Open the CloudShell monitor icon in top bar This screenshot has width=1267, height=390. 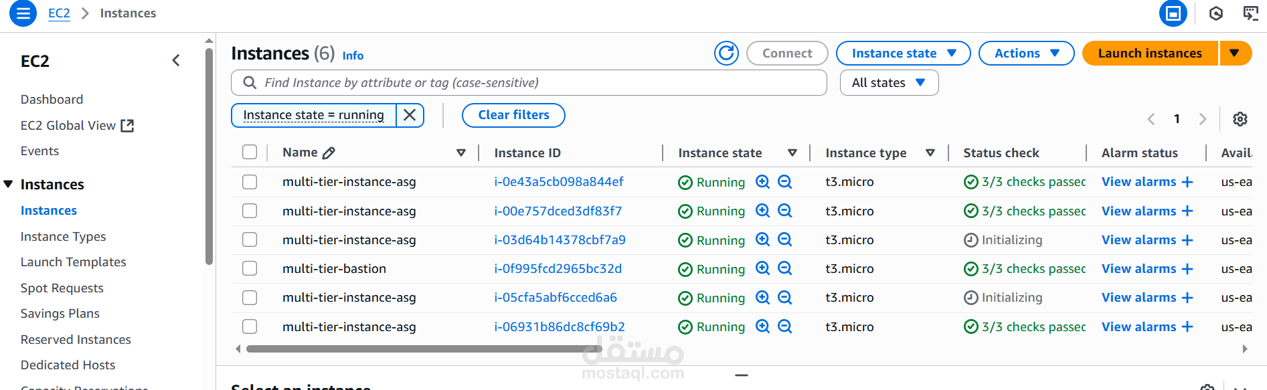pyautogui.click(x=1251, y=13)
